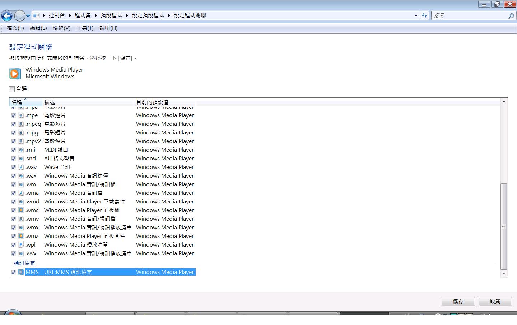Sort by the 目前的預設值 column header
Image resolution: width=517 pixels, height=325 pixels.
coord(165,102)
